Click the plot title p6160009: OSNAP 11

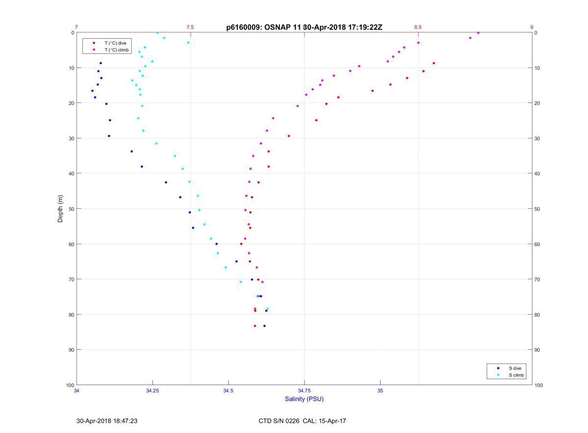click(x=264, y=27)
